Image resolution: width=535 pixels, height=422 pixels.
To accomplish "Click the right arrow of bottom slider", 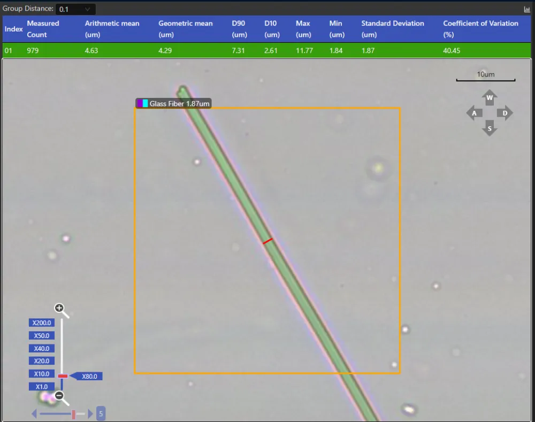I will pyautogui.click(x=90, y=414).
